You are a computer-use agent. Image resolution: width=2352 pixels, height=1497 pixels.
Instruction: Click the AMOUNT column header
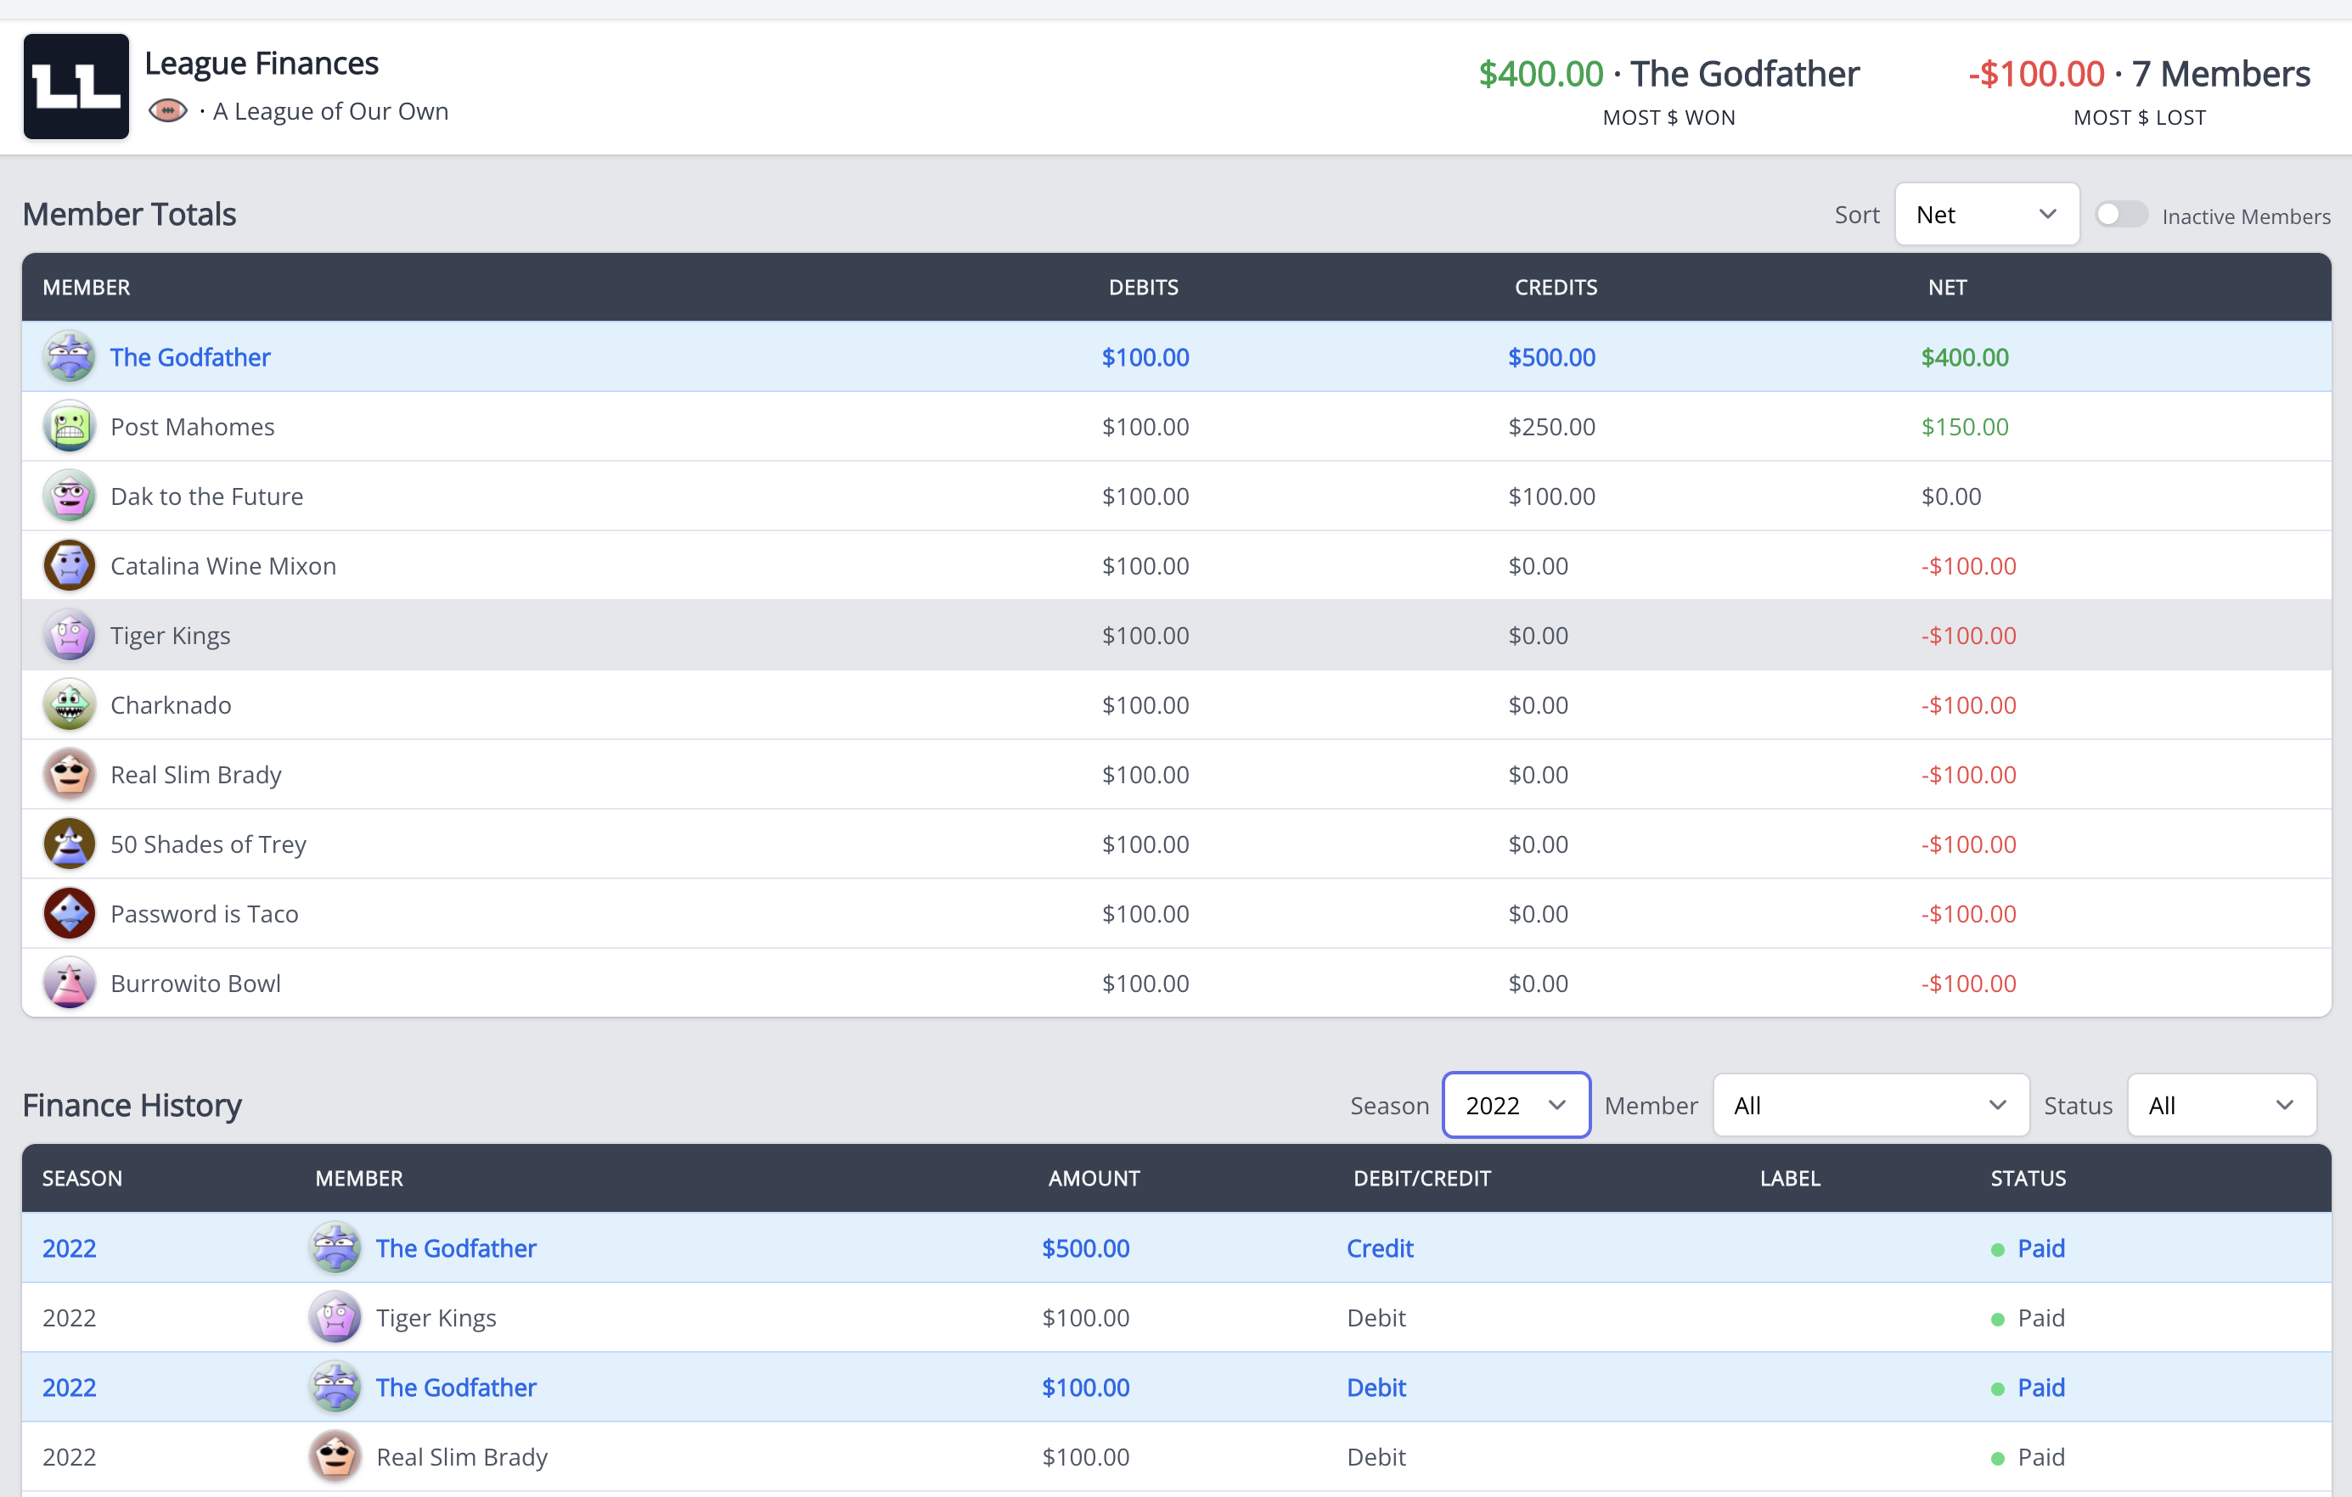pyautogui.click(x=1094, y=1178)
